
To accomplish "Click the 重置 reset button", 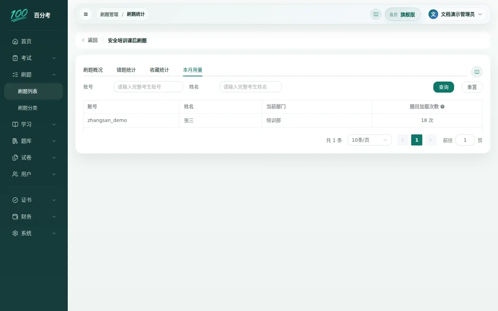I will pos(472,87).
